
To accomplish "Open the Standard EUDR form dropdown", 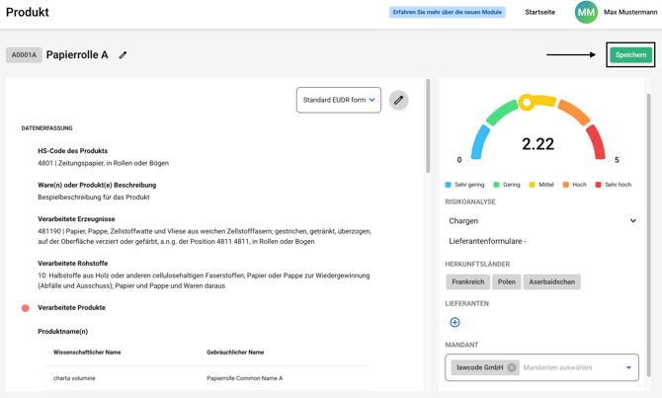I will point(338,100).
